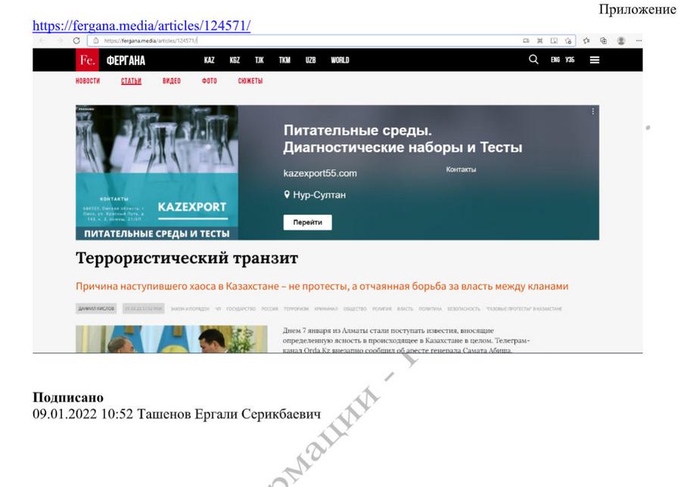Image resolution: width=696 pixels, height=487 pixels.
Task: Click the address bar reader view icon
Action: [x=554, y=40]
